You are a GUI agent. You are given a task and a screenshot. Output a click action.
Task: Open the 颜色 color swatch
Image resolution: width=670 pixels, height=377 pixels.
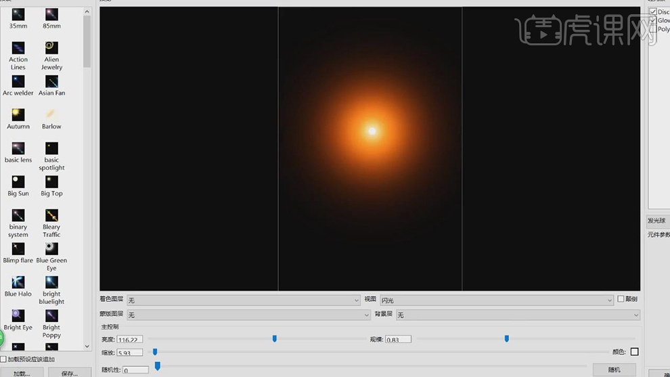[x=635, y=352]
